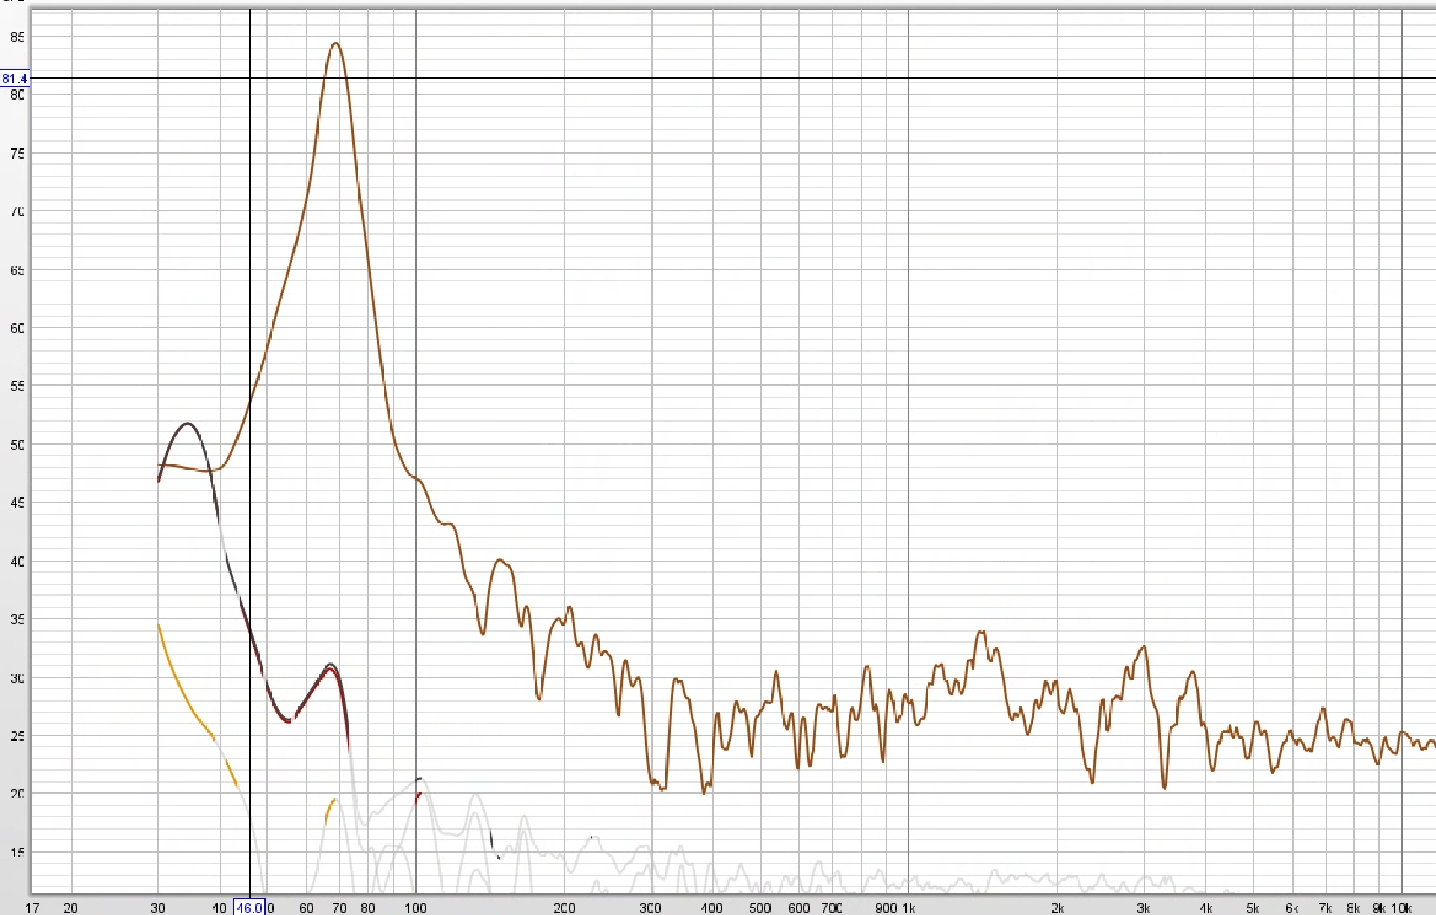Select the 300 Hz frequency axis label
The width and height of the screenshot is (1436, 915).
[x=651, y=908]
